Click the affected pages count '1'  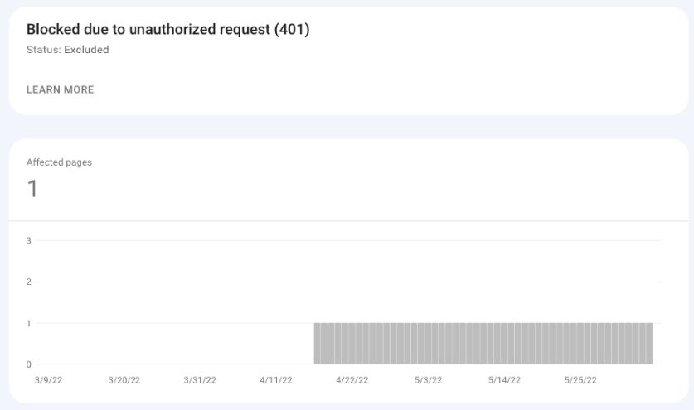(x=32, y=189)
